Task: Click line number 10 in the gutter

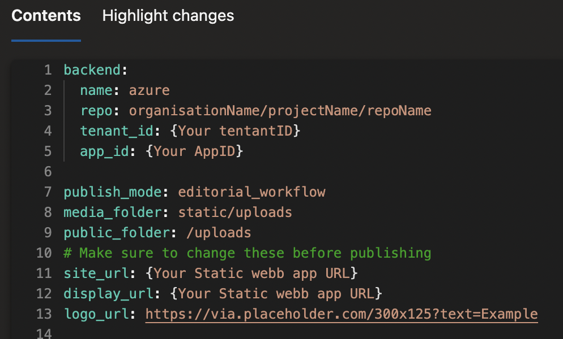Action: [x=44, y=253]
